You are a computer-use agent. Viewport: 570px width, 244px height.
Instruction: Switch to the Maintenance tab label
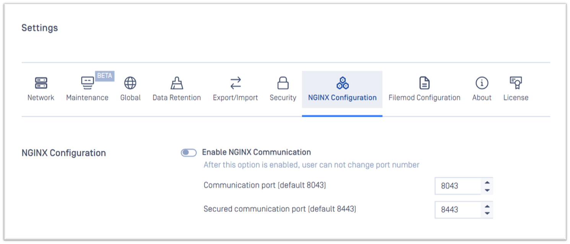point(87,98)
